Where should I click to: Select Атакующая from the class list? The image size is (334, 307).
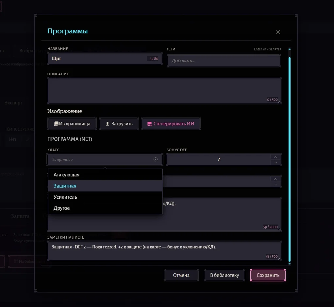point(105,175)
